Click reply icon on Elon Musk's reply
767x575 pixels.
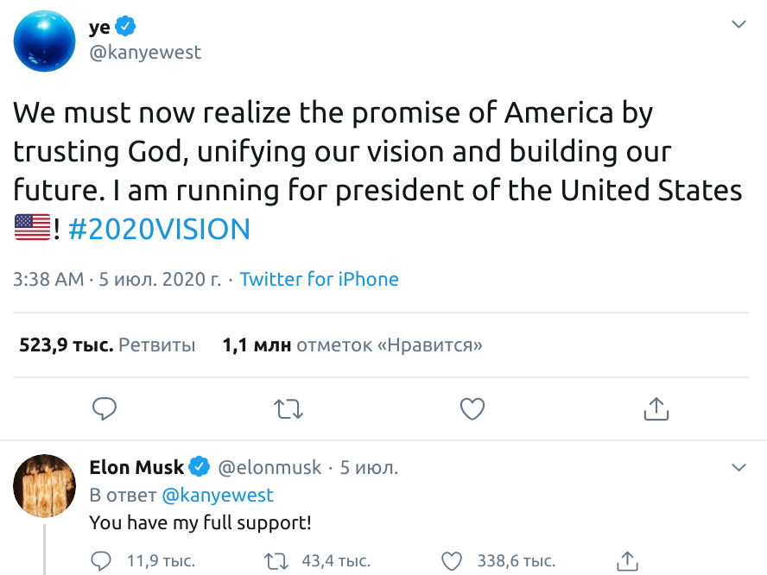click(102, 561)
